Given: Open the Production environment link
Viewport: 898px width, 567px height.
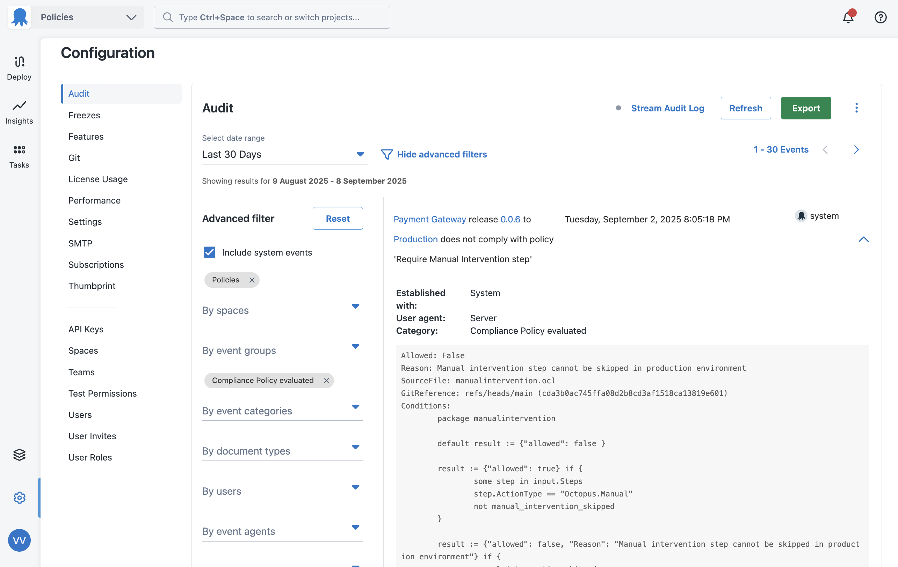Looking at the screenshot, I should 415,239.
